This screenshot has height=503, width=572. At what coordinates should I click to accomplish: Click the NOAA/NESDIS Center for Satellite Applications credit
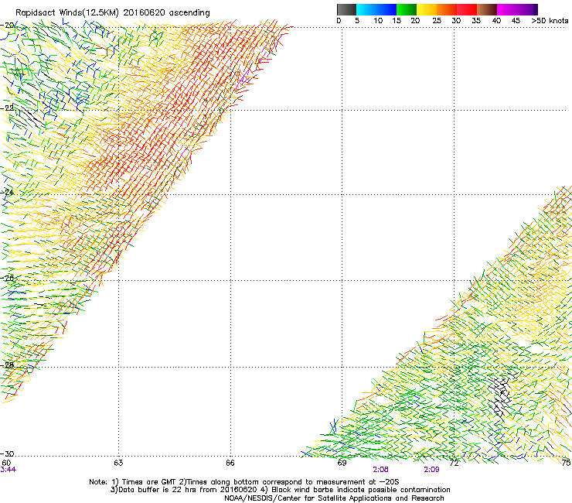click(x=334, y=498)
